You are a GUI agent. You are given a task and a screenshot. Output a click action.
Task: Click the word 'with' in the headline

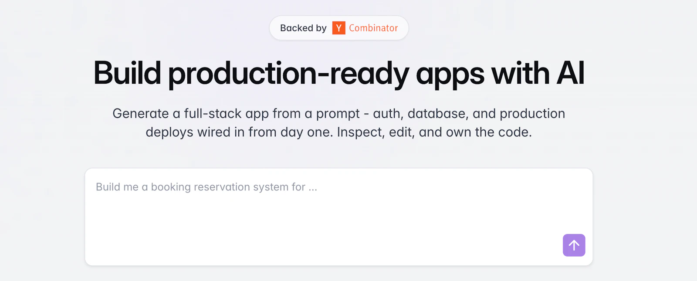[x=520, y=73]
